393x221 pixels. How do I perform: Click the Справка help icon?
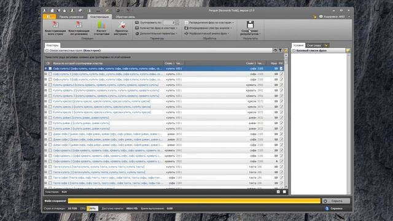[327, 209]
